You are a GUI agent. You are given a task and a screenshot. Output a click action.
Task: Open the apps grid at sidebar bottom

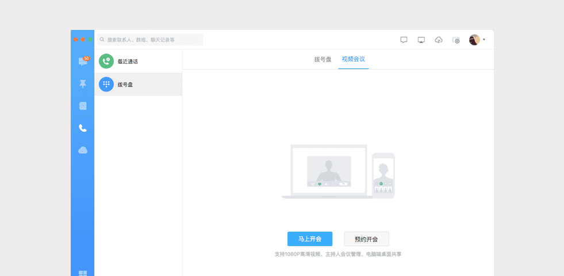click(x=83, y=273)
